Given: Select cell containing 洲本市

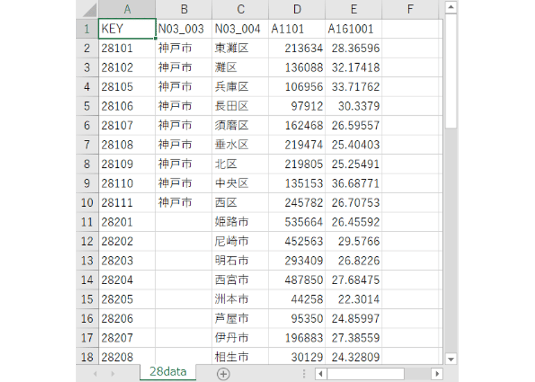Looking at the screenshot, I should 240,299.
